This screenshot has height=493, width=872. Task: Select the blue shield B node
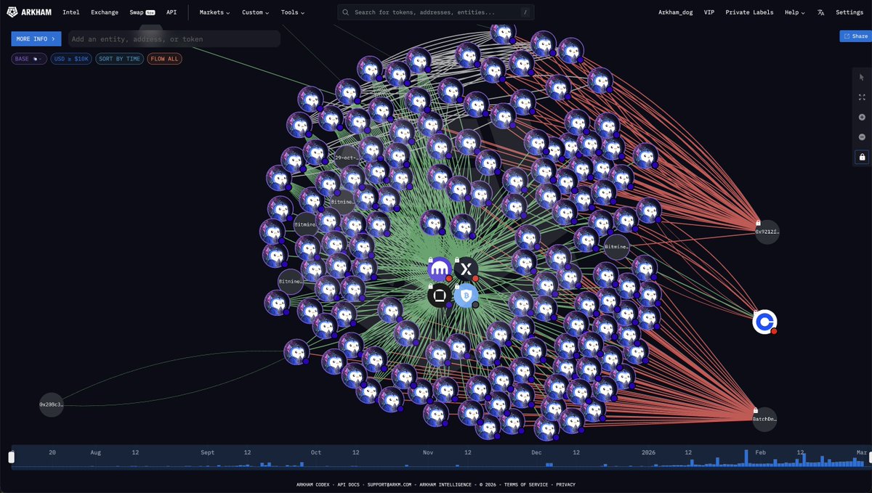click(x=466, y=296)
